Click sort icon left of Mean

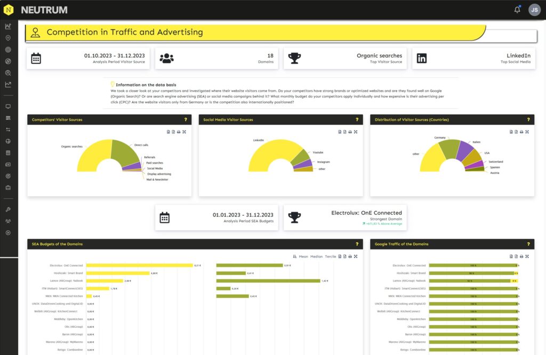[294, 256]
